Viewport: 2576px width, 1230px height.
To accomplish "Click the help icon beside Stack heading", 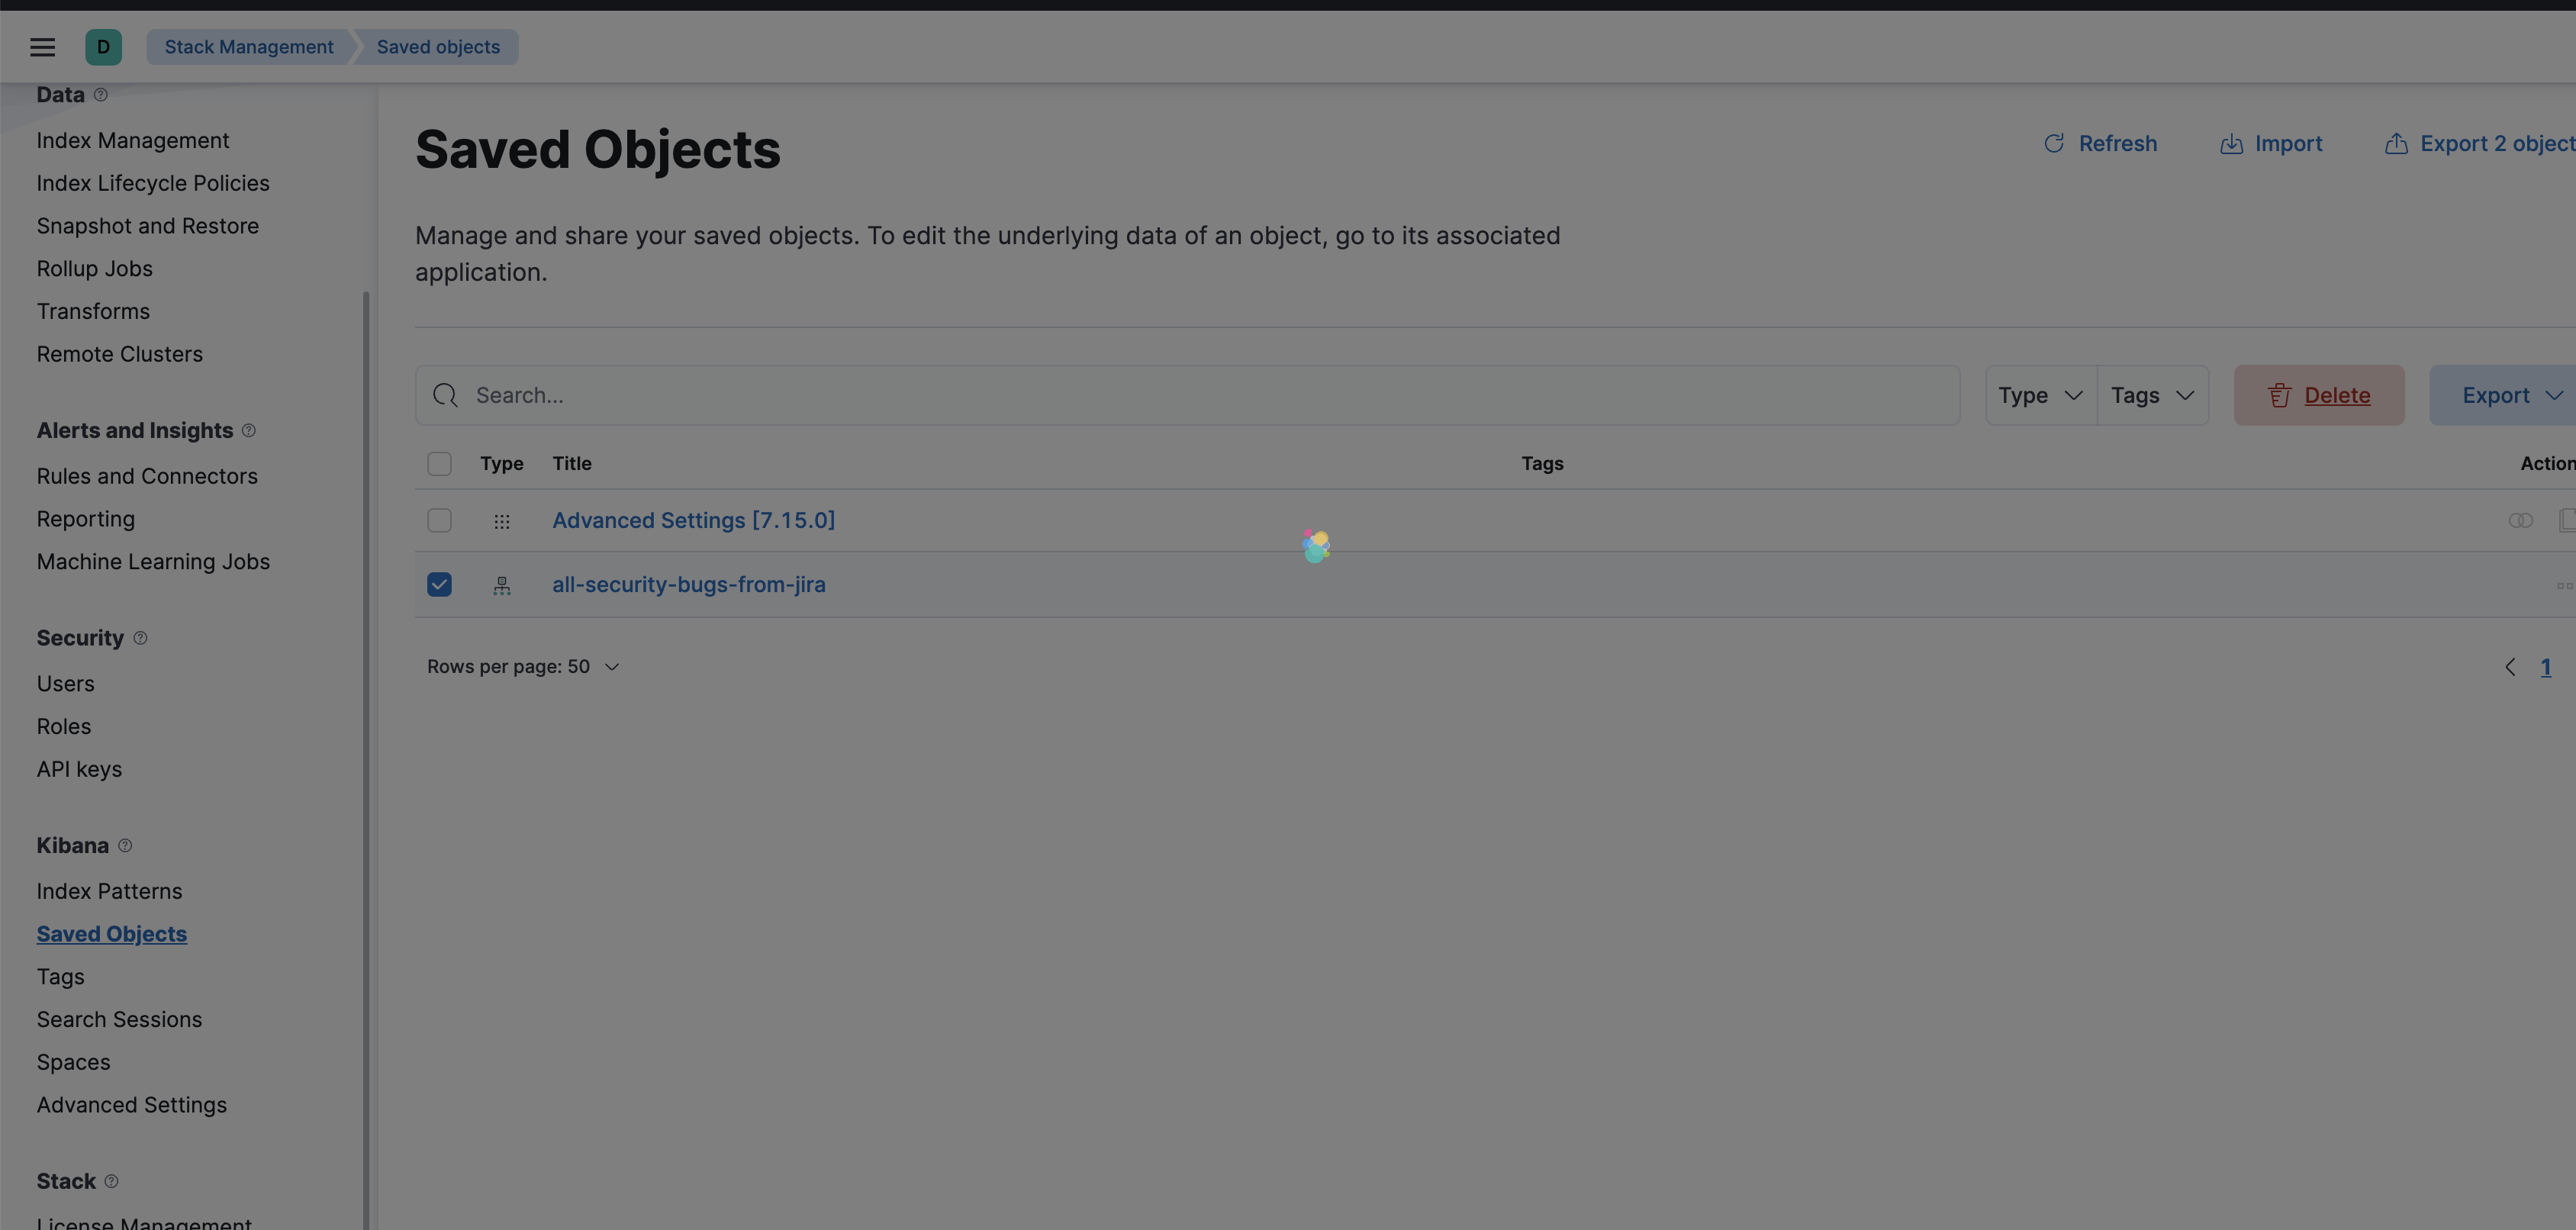I will point(111,1181).
